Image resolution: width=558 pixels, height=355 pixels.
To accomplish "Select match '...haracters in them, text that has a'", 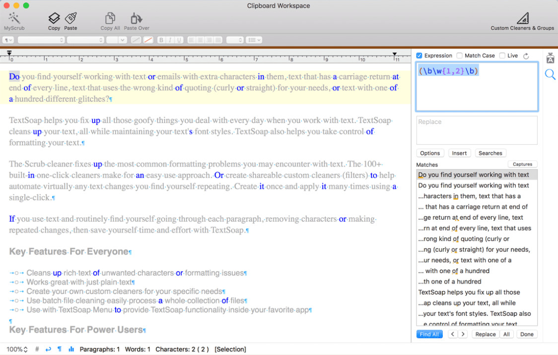I will tap(477, 196).
